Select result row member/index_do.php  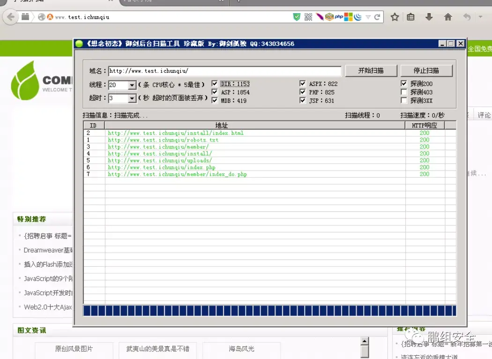[x=270, y=174]
